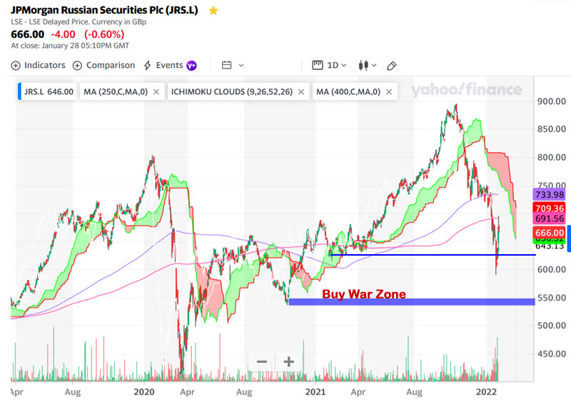
Task: Click the Indicators plus circle icon
Action: point(16,66)
